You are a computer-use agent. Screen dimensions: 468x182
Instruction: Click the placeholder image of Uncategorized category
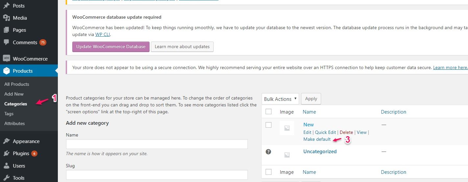tap(287, 155)
